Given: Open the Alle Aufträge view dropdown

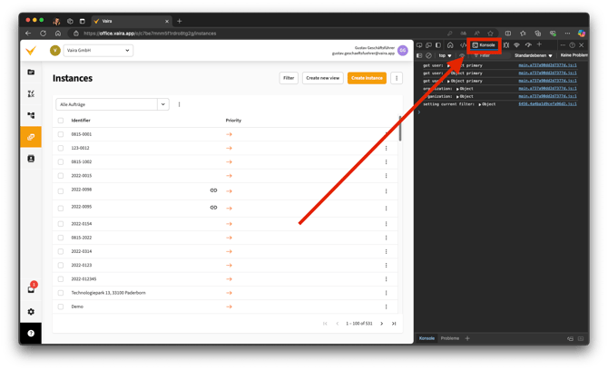Looking at the screenshot, I should 163,104.
